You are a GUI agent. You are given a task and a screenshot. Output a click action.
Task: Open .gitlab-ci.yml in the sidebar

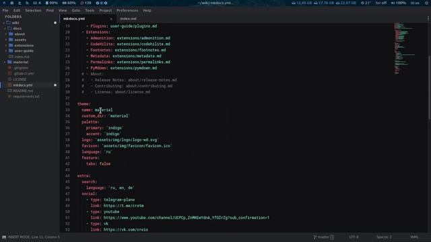24,73
